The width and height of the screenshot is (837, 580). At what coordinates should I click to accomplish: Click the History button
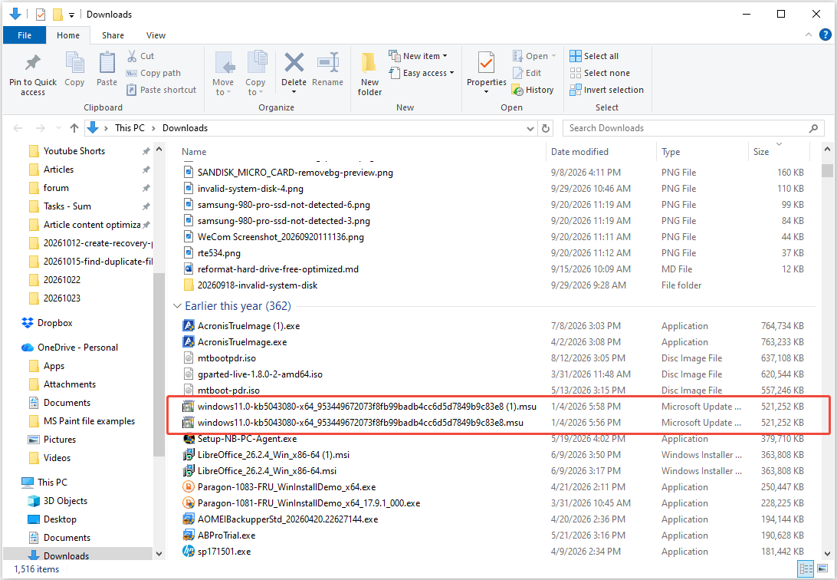click(x=532, y=90)
